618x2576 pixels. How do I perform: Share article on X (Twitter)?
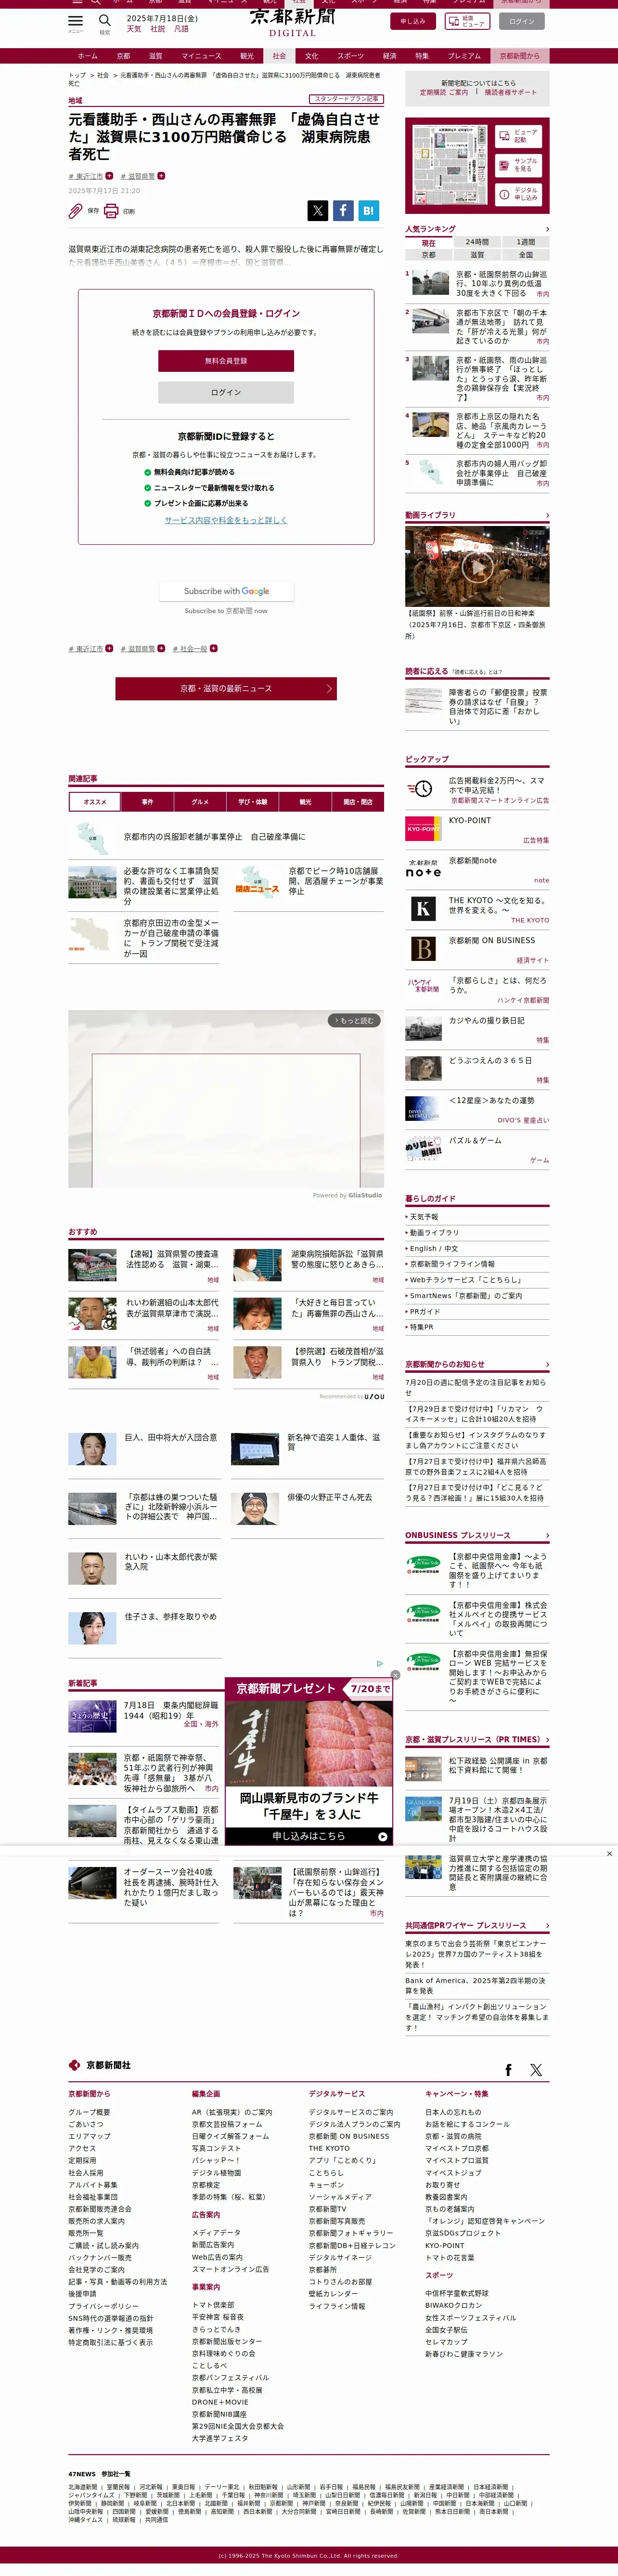tap(317, 210)
